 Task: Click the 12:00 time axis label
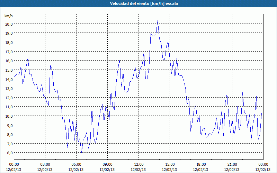[x=138, y=165]
